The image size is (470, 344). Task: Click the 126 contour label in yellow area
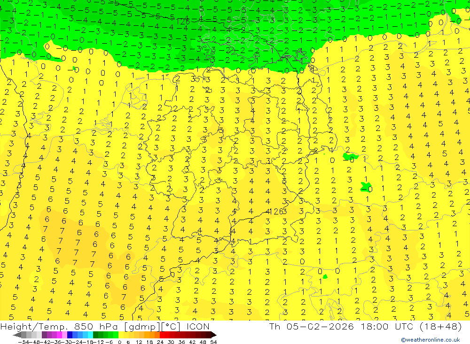(276, 212)
